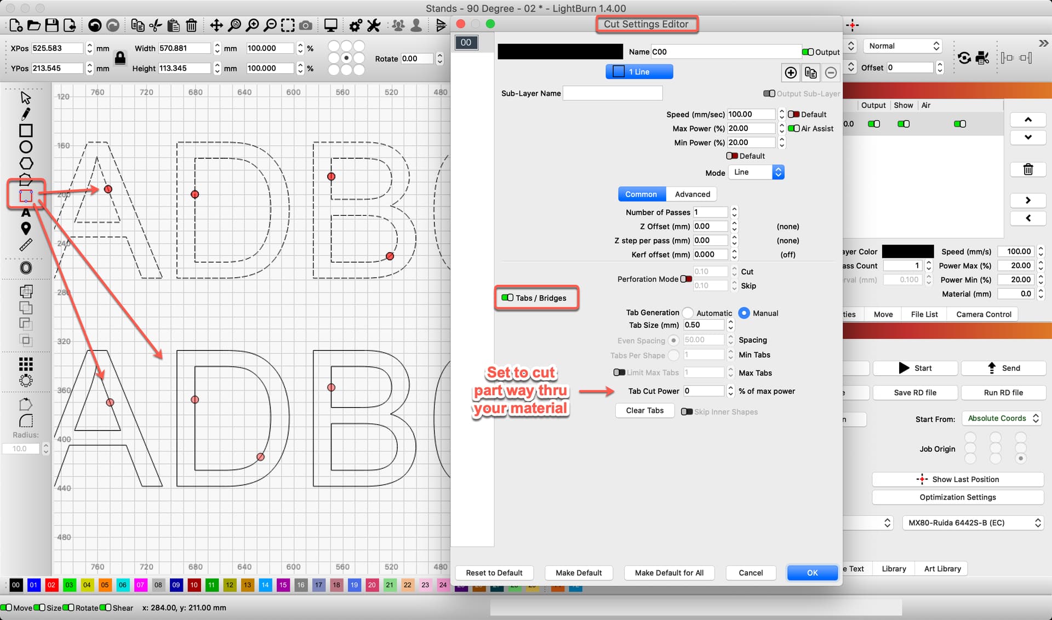1052x620 pixels.
Task: Select the Text tool
Action: [26, 213]
